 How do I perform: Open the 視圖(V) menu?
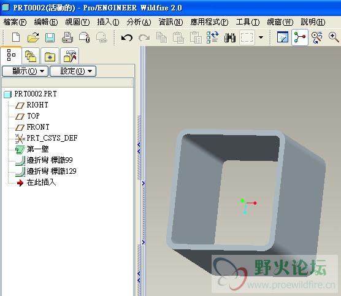[x=77, y=22]
